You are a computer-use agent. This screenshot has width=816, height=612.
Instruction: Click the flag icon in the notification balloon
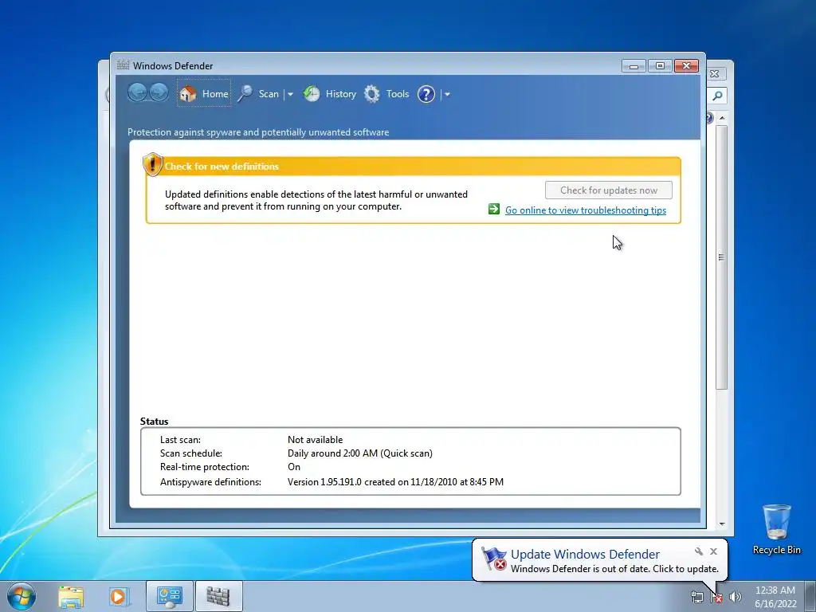click(x=493, y=559)
